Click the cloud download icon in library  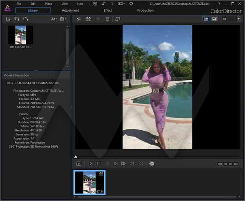coord(26,19)
